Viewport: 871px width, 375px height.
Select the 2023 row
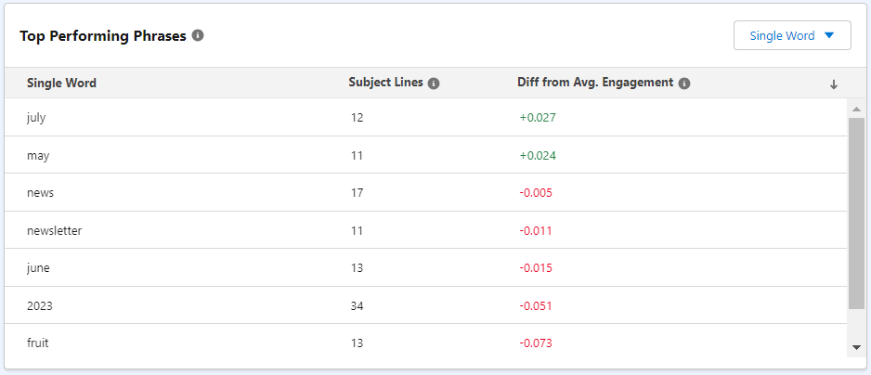pos(425,305)
